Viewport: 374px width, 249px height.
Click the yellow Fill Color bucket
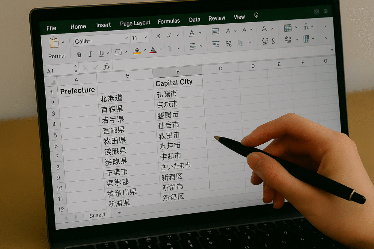[x=137, y=50]
